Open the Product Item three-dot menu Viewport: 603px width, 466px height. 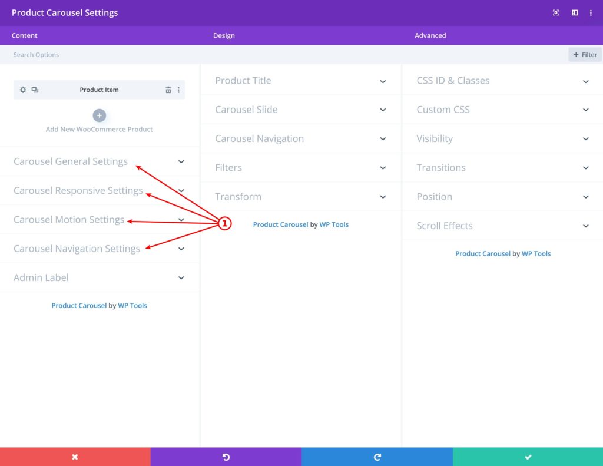coord(180,90)
